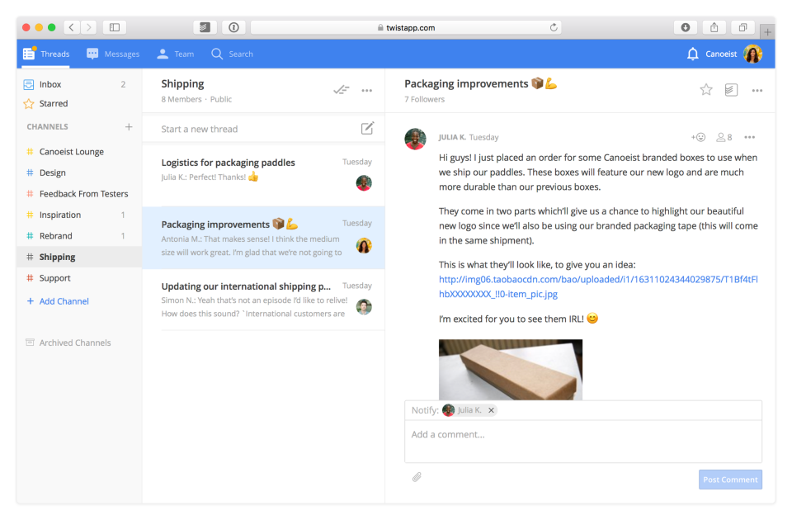Switch to the Messages tab
792x520 pixels.
[x=113, y=54]
